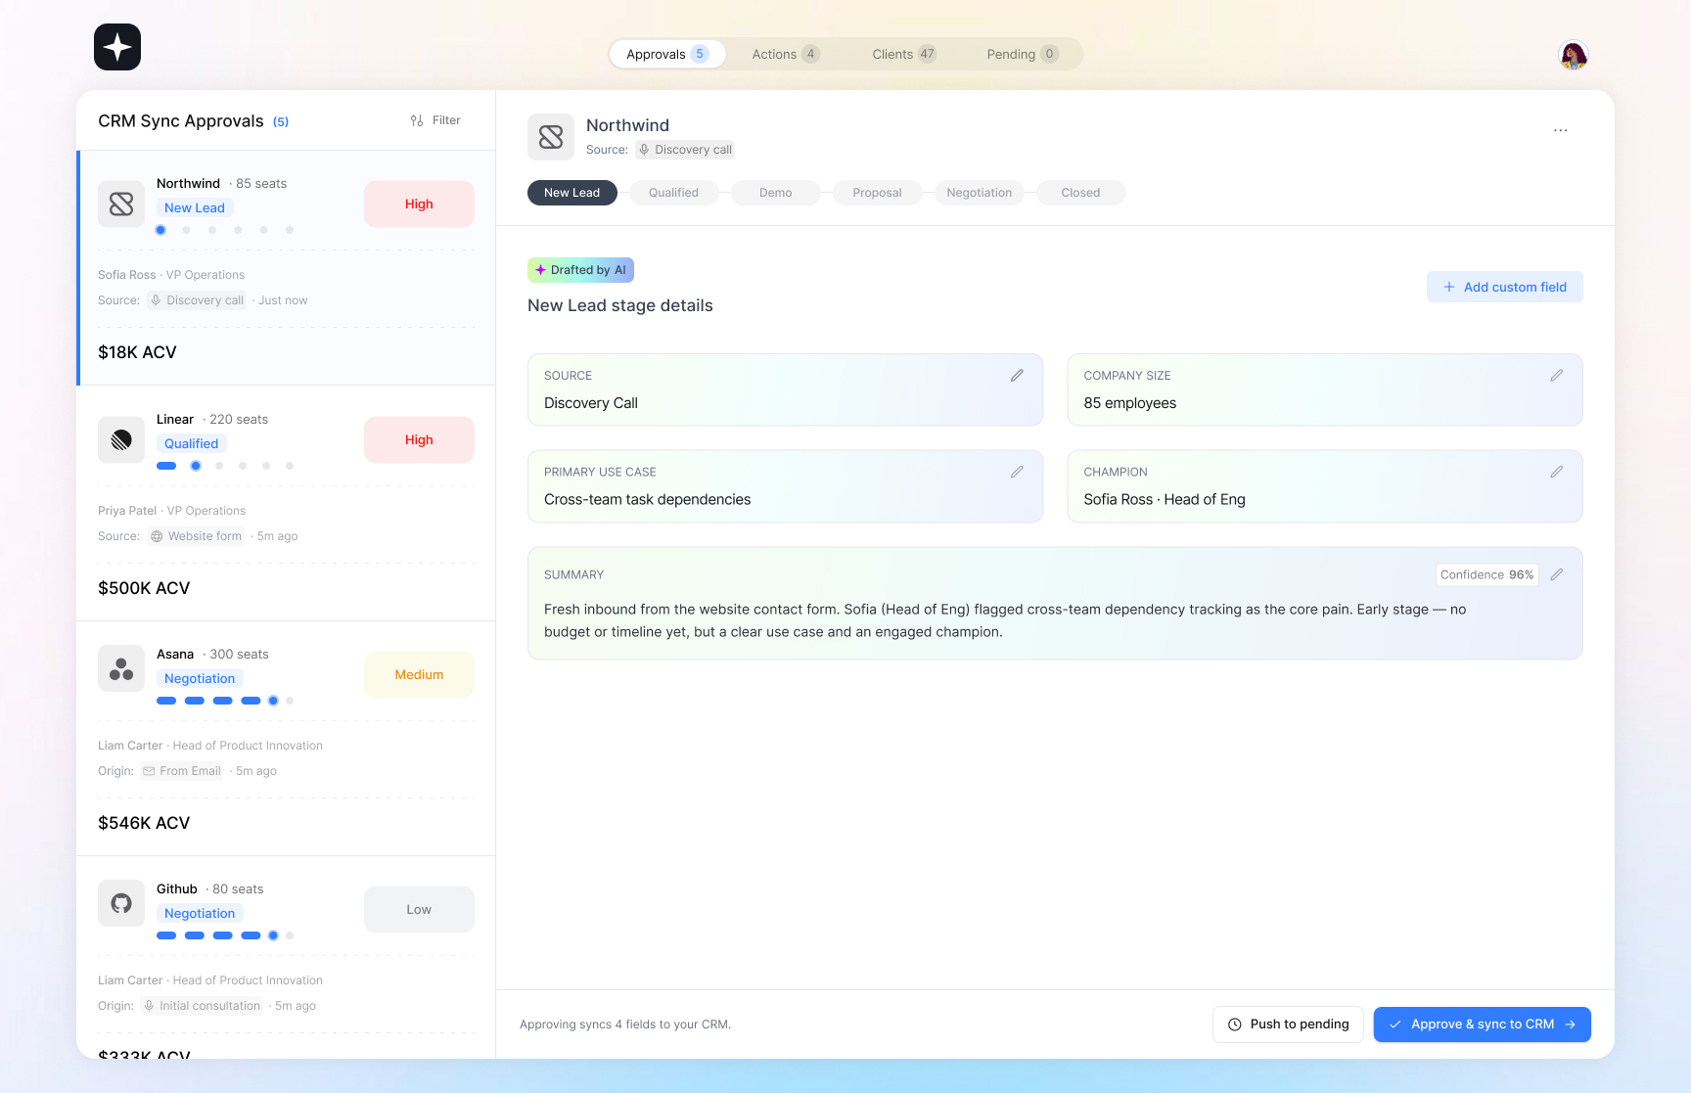Click the star app logo icon
The height and width of the screenshot is (1093, 1691).
tap(117, 47)
